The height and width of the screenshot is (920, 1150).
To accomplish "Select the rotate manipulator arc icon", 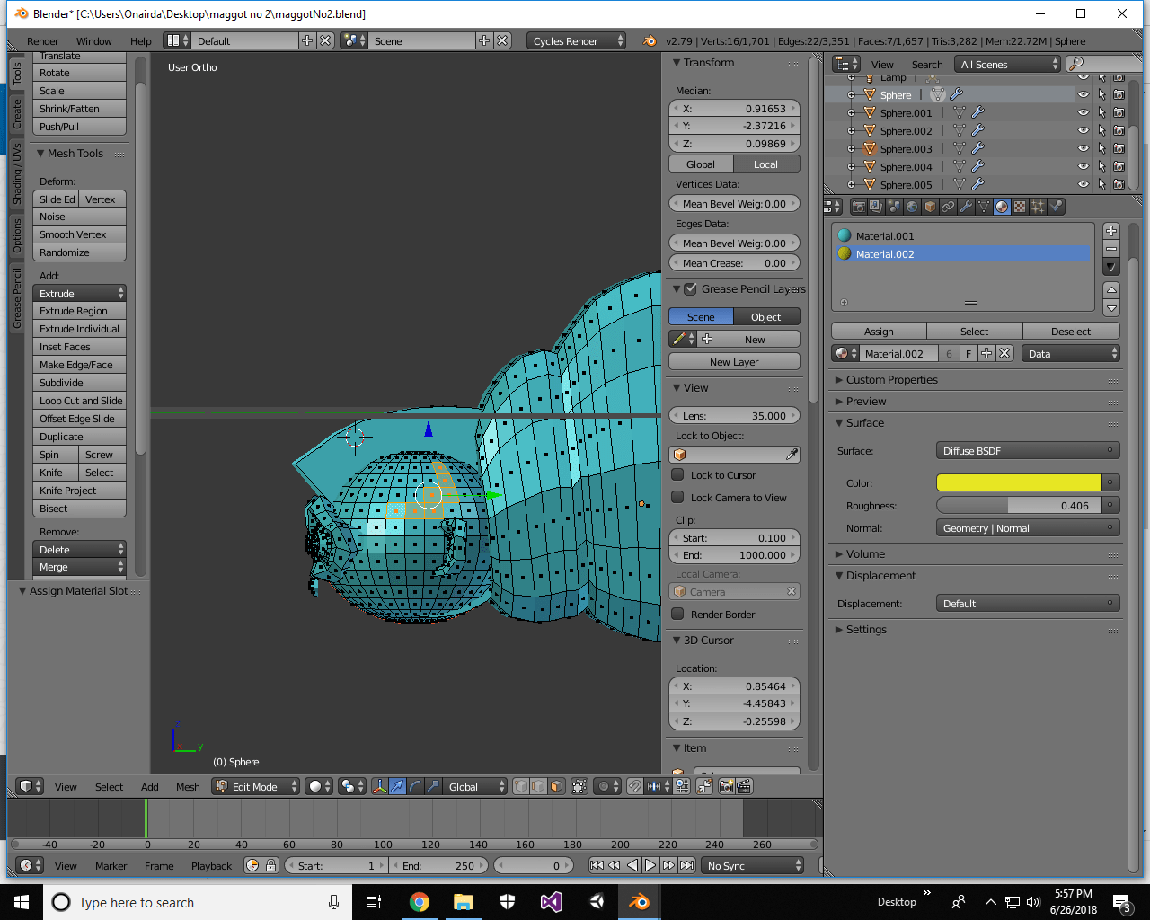I will pos(415,786).
